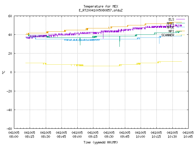The height and width of the screenshot is (145, 194).
Task: Click the x-axis tick '041005 10:15'
Action: (156, 135)
